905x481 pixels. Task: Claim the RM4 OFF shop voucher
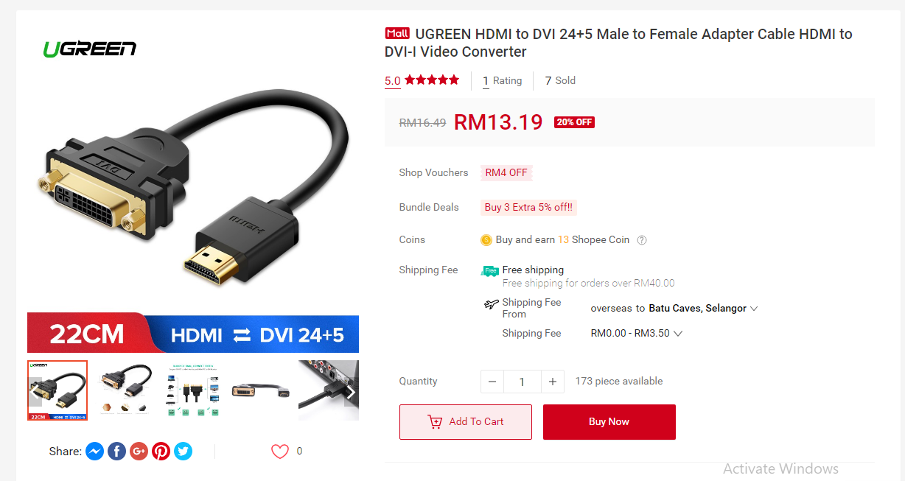[x=506, y=172]
